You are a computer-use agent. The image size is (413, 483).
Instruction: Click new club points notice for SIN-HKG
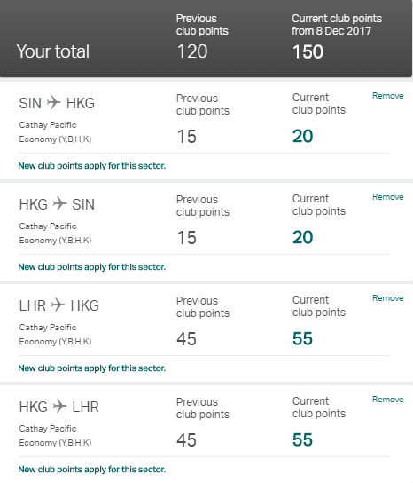click(x=92, y=166)
